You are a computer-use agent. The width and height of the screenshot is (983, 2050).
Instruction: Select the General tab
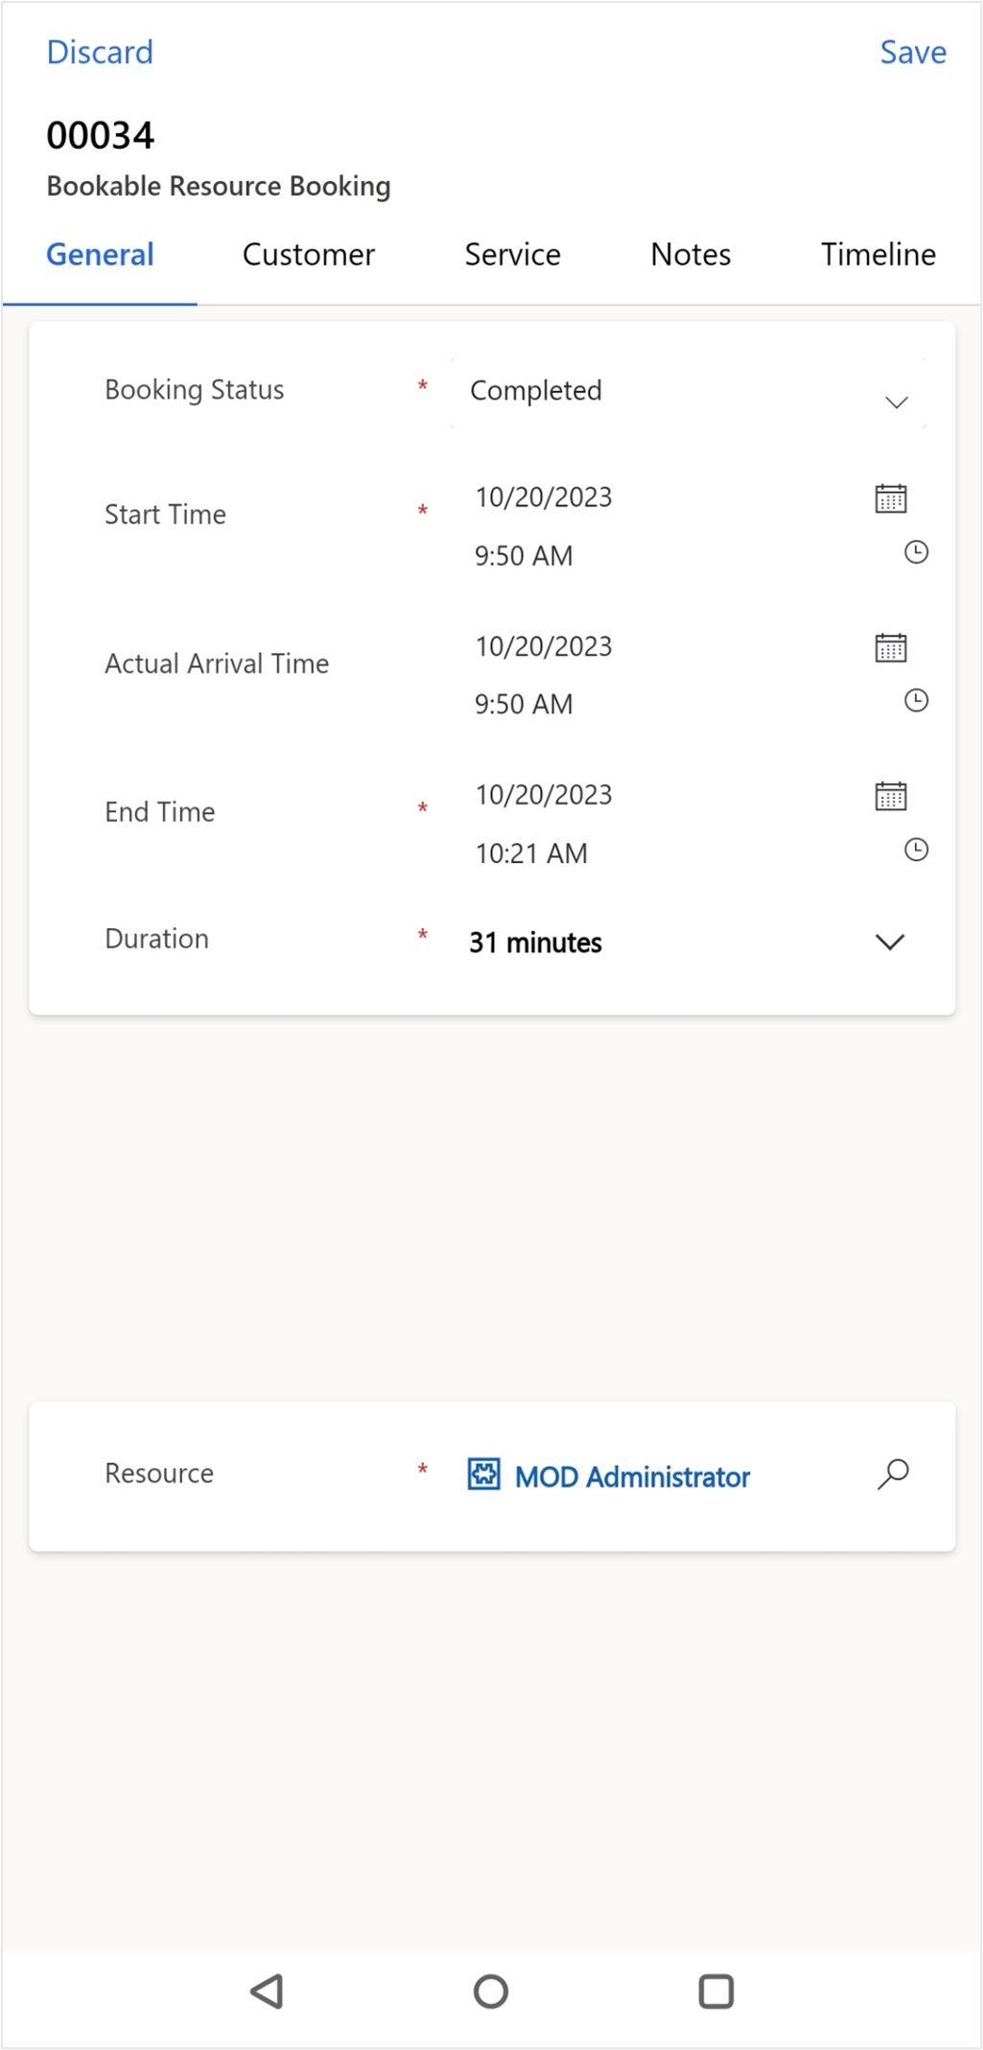point(100,255)
